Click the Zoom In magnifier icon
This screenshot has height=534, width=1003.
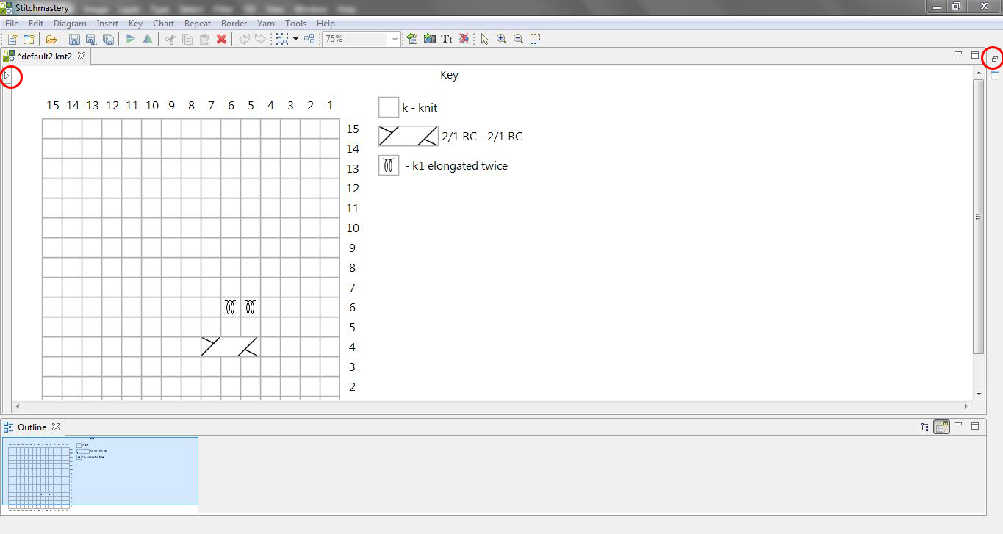501,39
